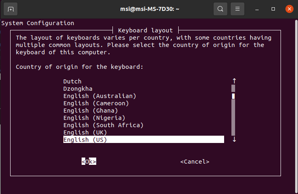Image resolution: width=298 pixels, height=194 pixels.
Task: Click the list scroll-up arrow
Action: (234, 81)
